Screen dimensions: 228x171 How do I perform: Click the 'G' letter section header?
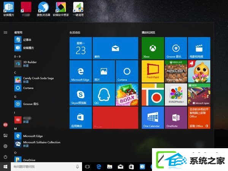[15, 97]
